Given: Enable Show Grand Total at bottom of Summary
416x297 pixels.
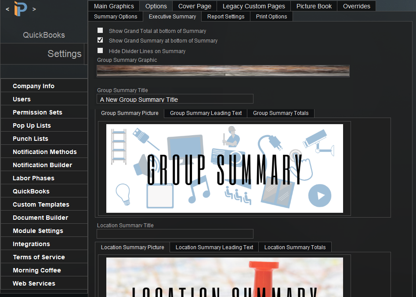Looking at the screenshot, I should [x=100, y=30].
